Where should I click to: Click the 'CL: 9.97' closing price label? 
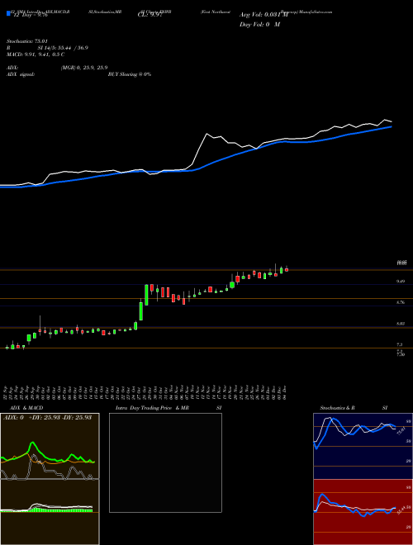[150, 15]
